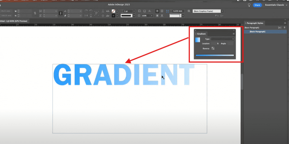Screen dimensions: 289x144
Task: Click the stroke color swatch in control bar
Action: [113, 16]
